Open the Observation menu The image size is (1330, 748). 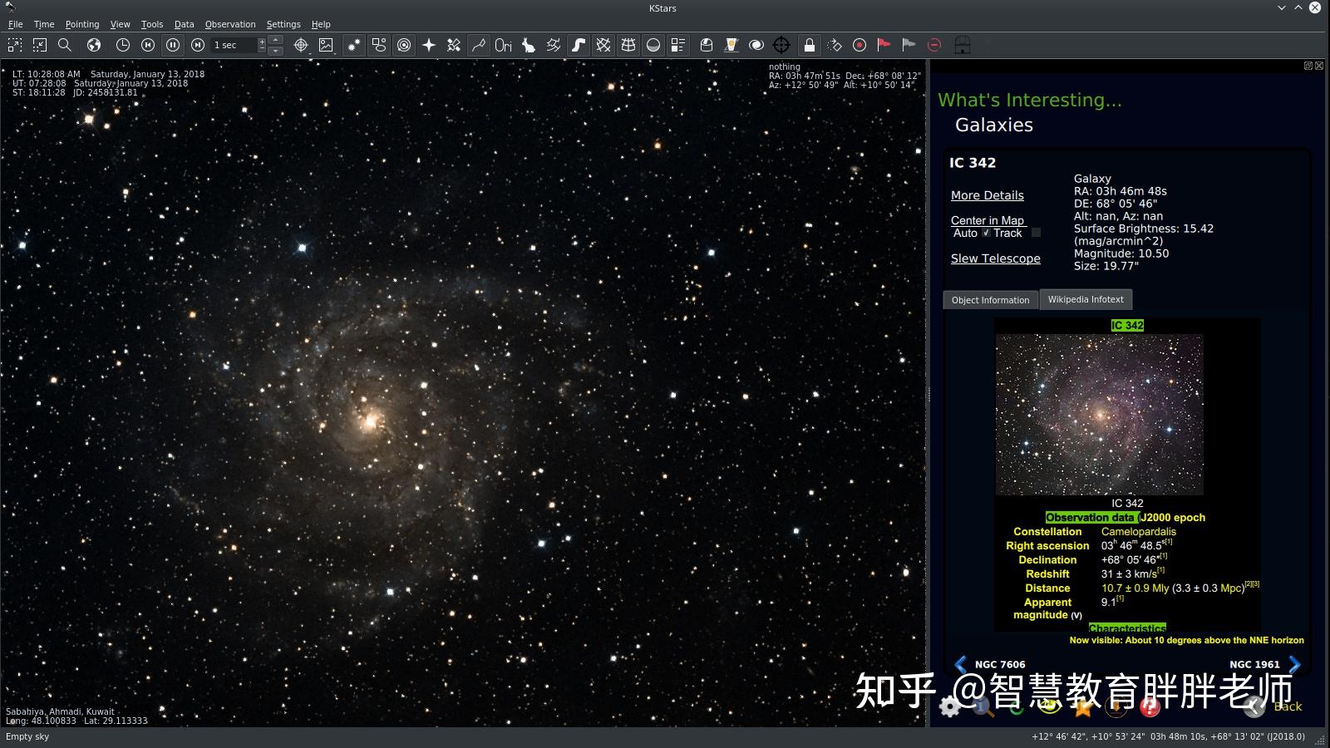pyautogui.click(x=230, y=24)
